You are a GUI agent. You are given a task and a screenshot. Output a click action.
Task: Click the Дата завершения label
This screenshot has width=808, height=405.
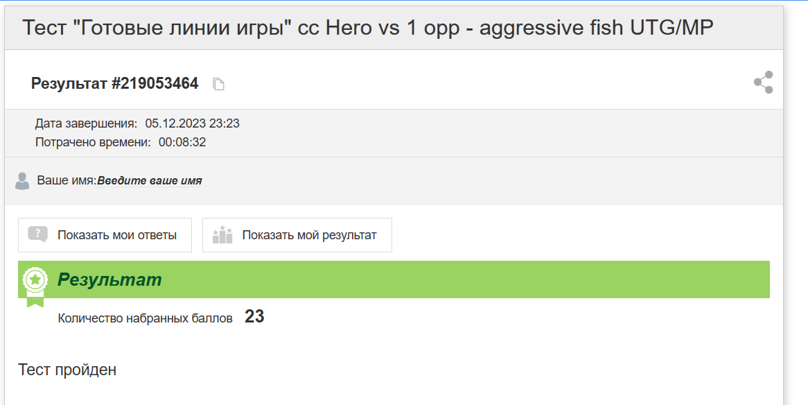coord(87,124)
